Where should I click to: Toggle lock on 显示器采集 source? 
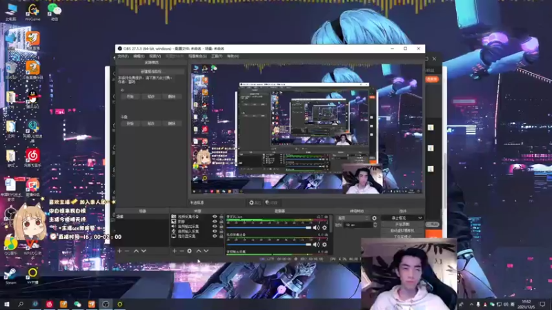[x=221, y=236]
